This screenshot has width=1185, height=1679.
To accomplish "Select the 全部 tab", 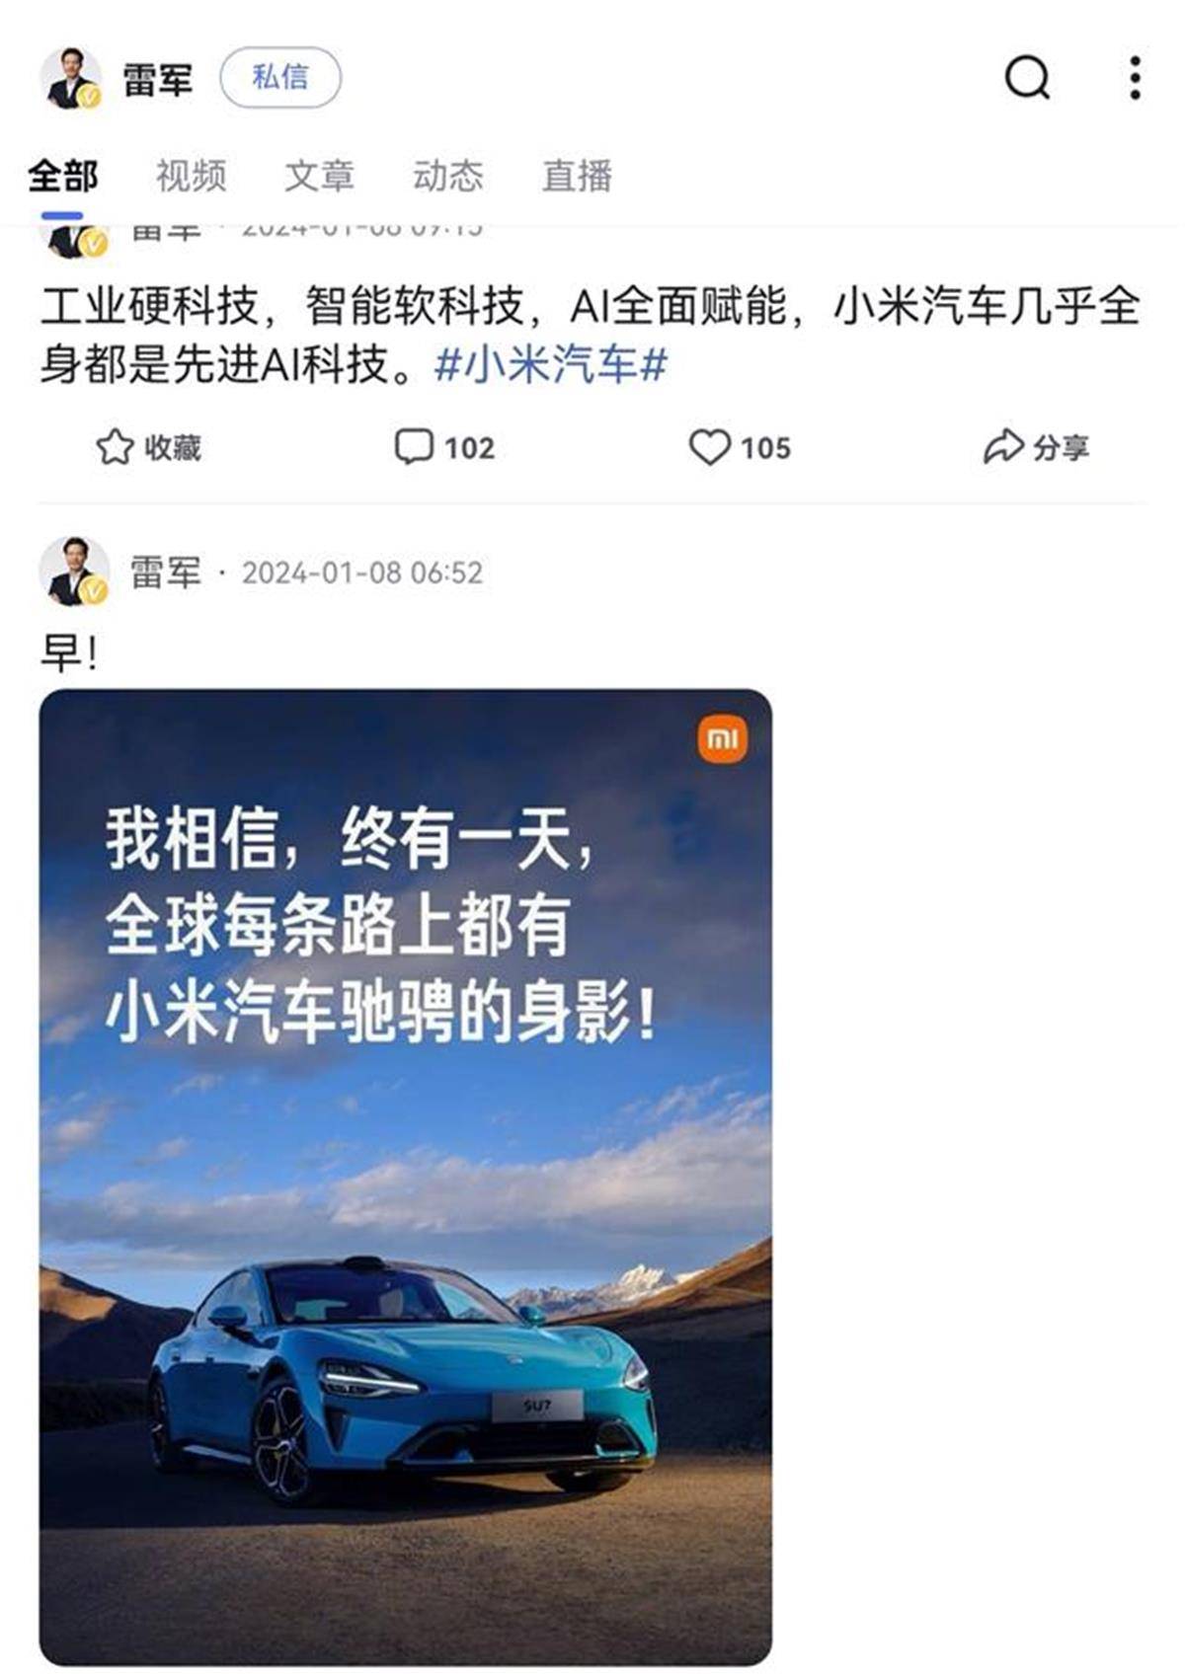I will pos(63,176).
